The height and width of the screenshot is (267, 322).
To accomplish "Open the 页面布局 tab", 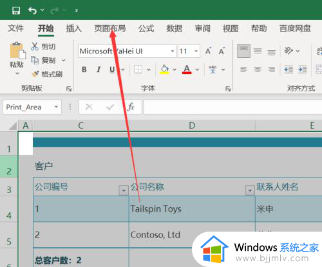I will (x=110, y=28).
